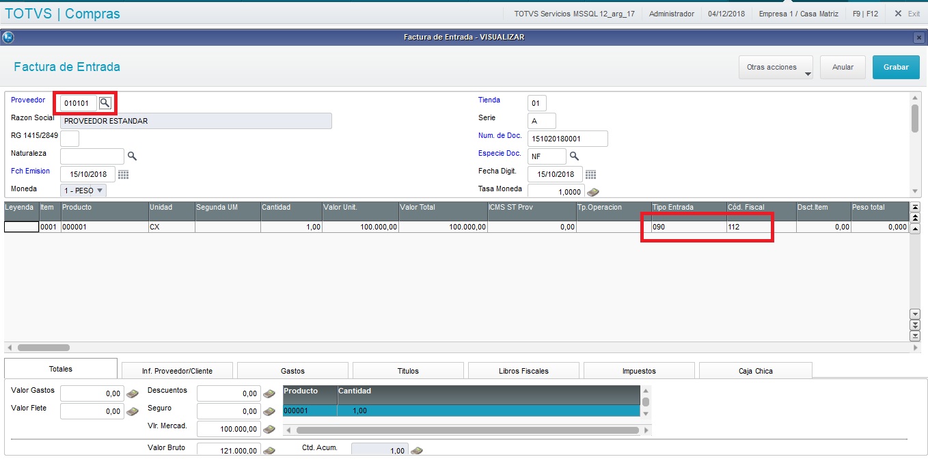Screen dimensions: 928x459
Task: Open the Seguro calculator icon
Action: [x=269, y=411]
